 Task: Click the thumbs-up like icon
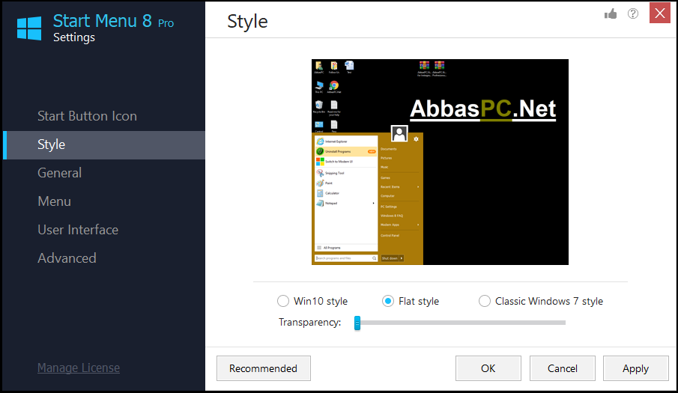tap(611, 14)
